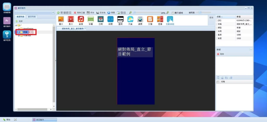Insert a 圖片 (image) widget
The image size is (267, 122).
(61, 20)
